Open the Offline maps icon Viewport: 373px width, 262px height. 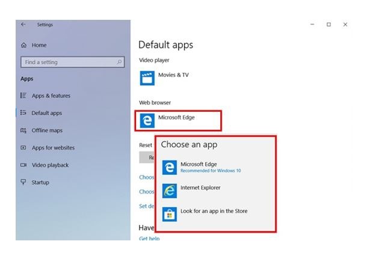point(23,130)
